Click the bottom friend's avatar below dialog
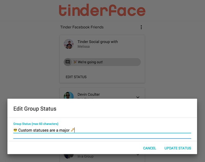Screen dimensions: 205x162 [x=69, y=156]
